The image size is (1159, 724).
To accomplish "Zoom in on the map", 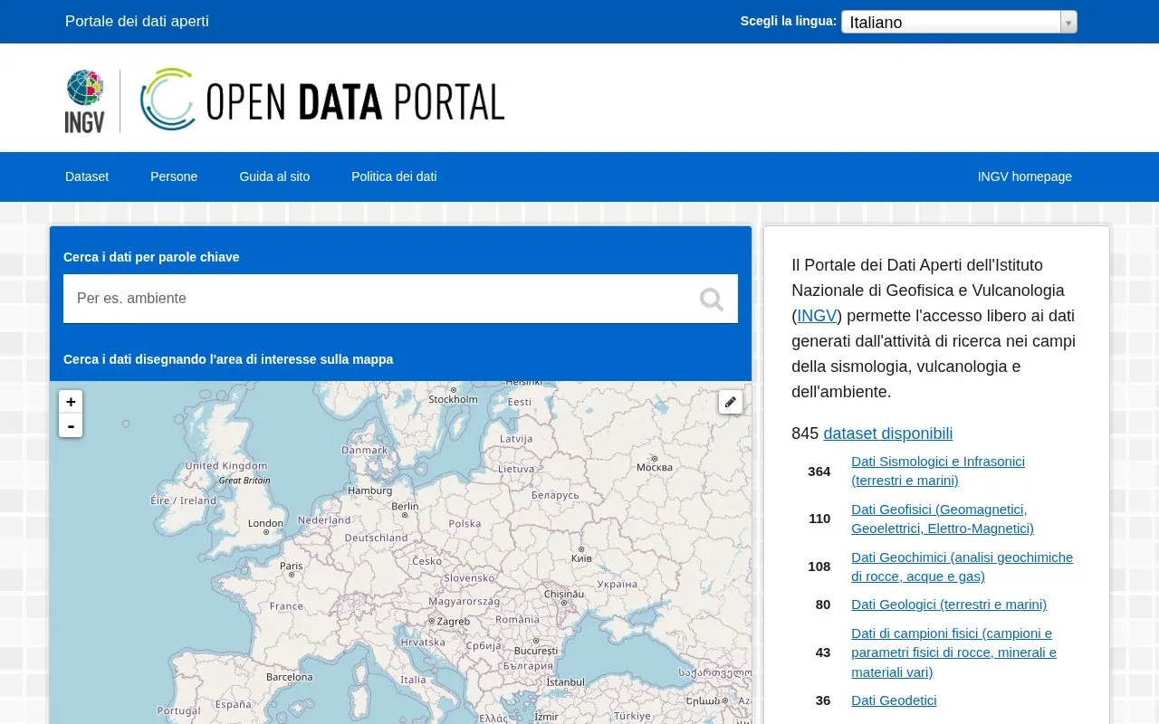I will [x=71, y=402].
